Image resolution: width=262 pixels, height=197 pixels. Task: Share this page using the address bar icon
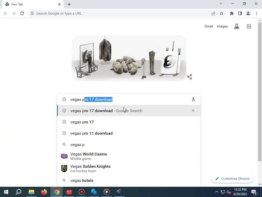213,13
